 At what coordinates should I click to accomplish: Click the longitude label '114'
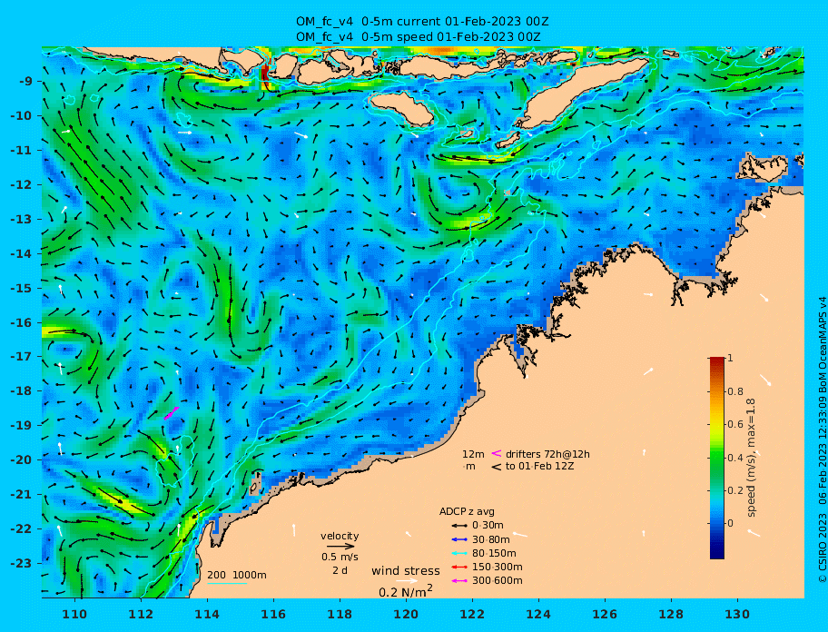pyautogui.click(x=208, y=614)
